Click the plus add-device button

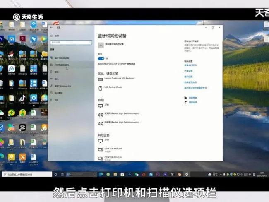click(101, 45)
